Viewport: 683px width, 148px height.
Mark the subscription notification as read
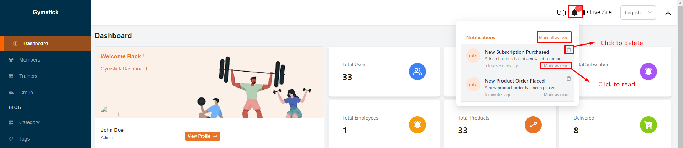[x=556, y=66]
